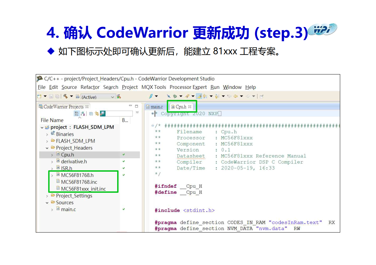Switch to the main.c editor tab

coord(156,106)
